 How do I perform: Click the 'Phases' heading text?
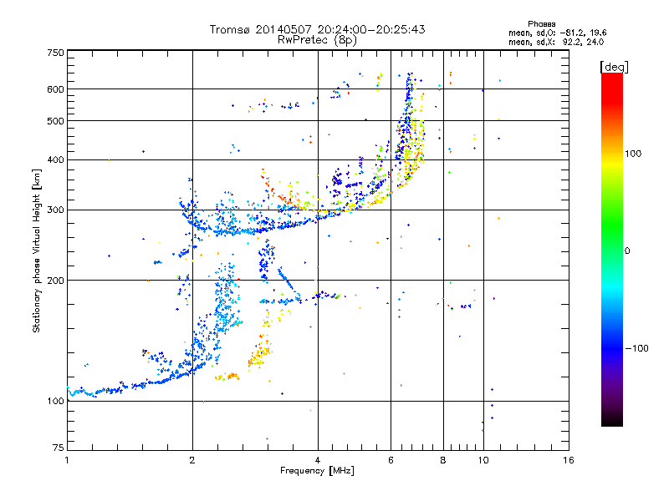click(x=541, y=24)
